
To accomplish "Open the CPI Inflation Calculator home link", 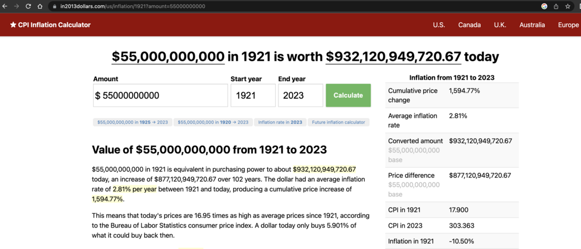I will tap(50, 25).
